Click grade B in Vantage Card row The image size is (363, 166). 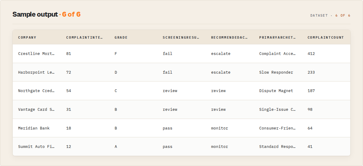tap(116, 110)
